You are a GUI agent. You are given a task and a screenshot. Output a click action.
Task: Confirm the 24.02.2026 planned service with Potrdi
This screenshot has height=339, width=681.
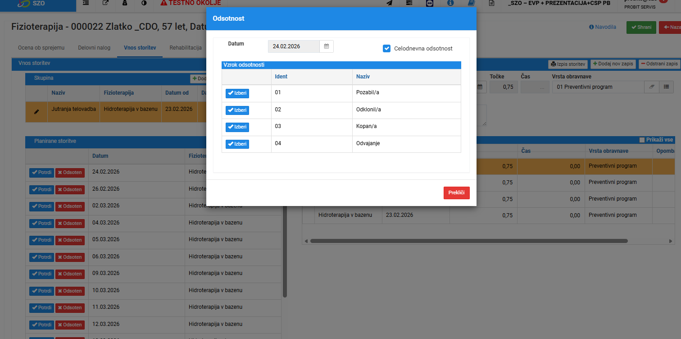click(41, 173)
